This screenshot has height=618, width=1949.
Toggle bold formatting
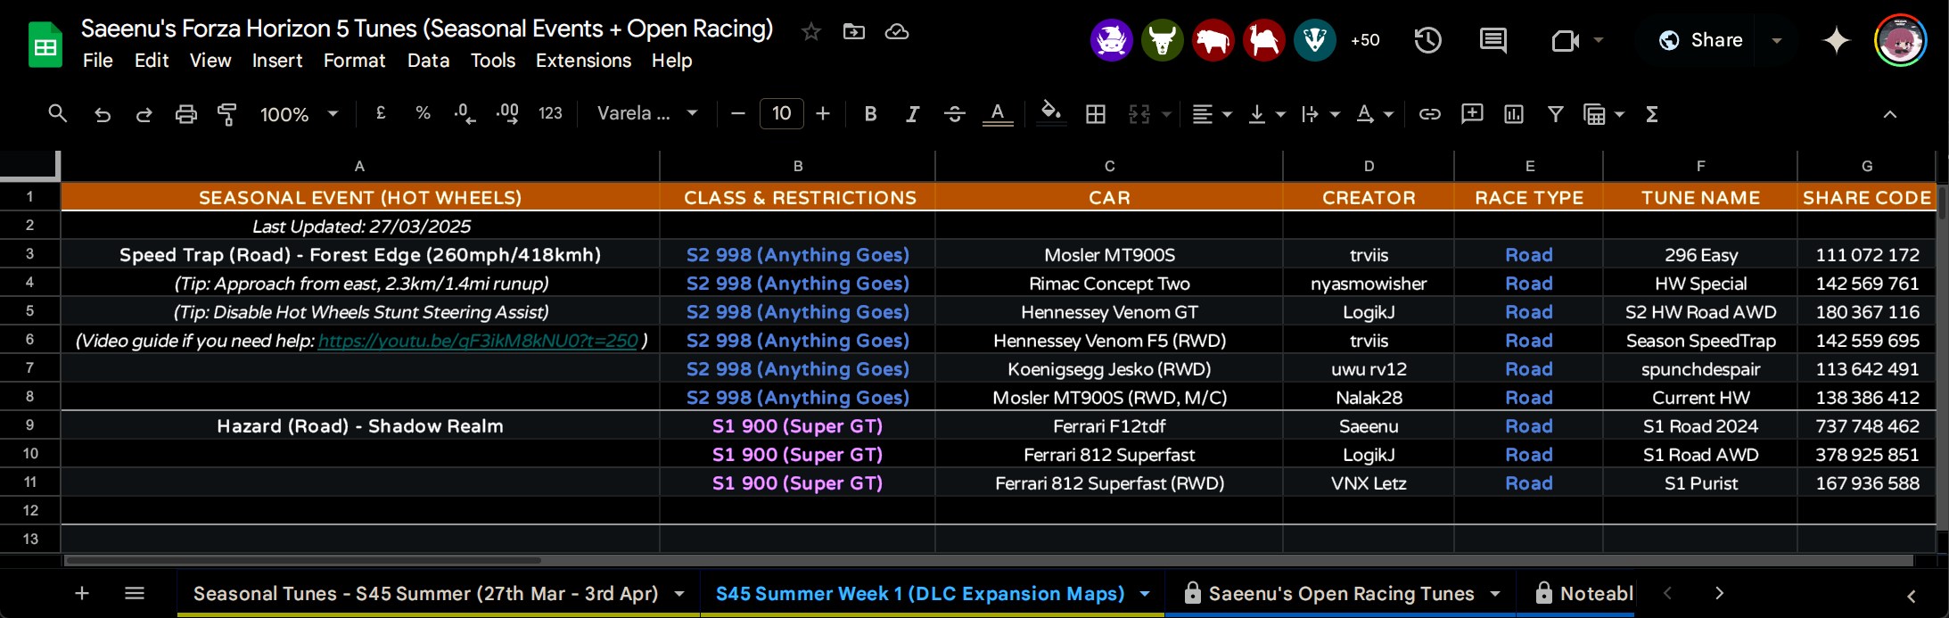pyautogui.click(x=871, y=114)
